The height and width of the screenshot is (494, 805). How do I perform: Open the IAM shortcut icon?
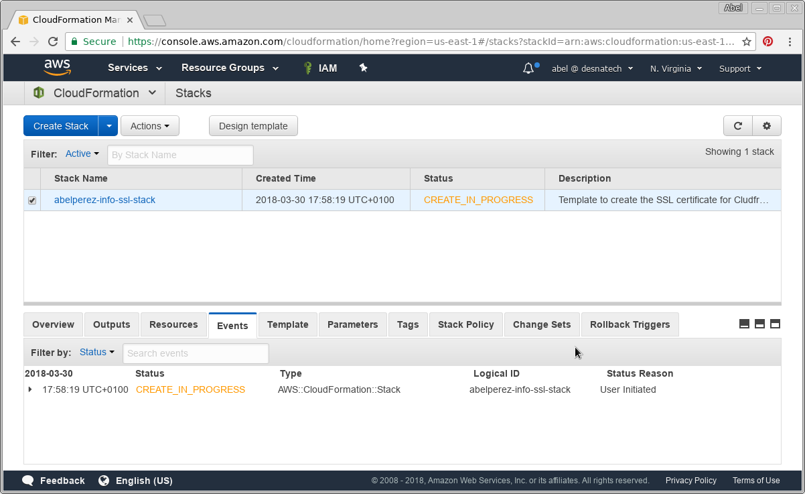pos(308,68)
